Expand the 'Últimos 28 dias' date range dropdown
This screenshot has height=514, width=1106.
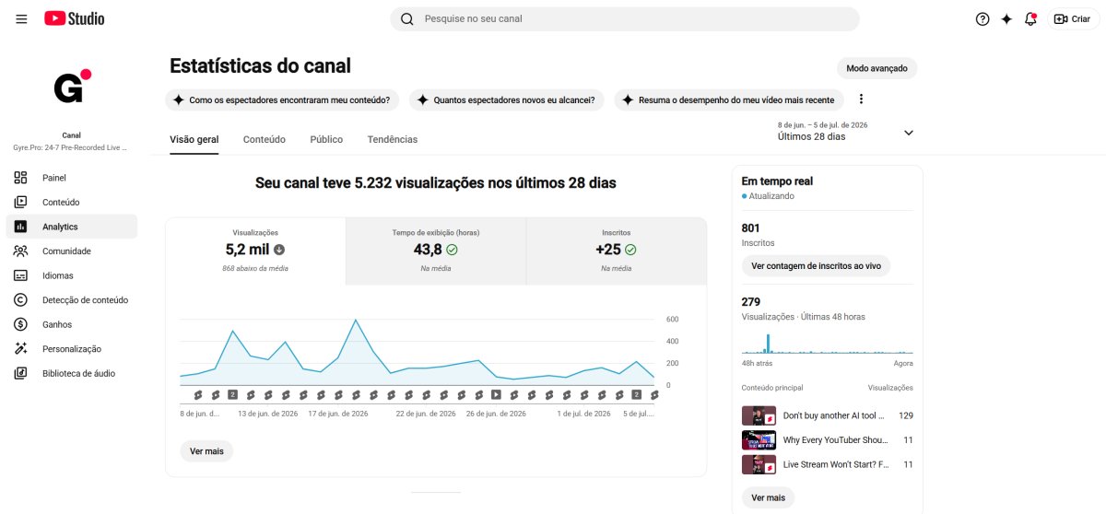(x=845, y=131)
